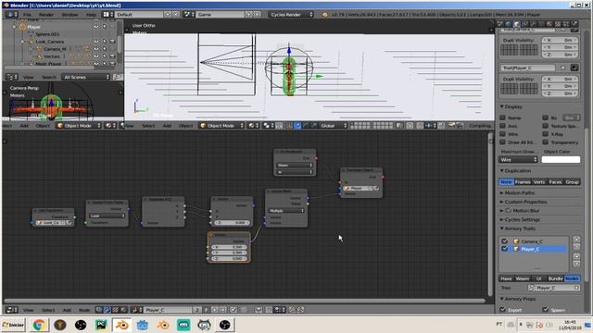Switch to Wasm trait type tab
This screenshot has height=333, width=593.
[523, 278]
